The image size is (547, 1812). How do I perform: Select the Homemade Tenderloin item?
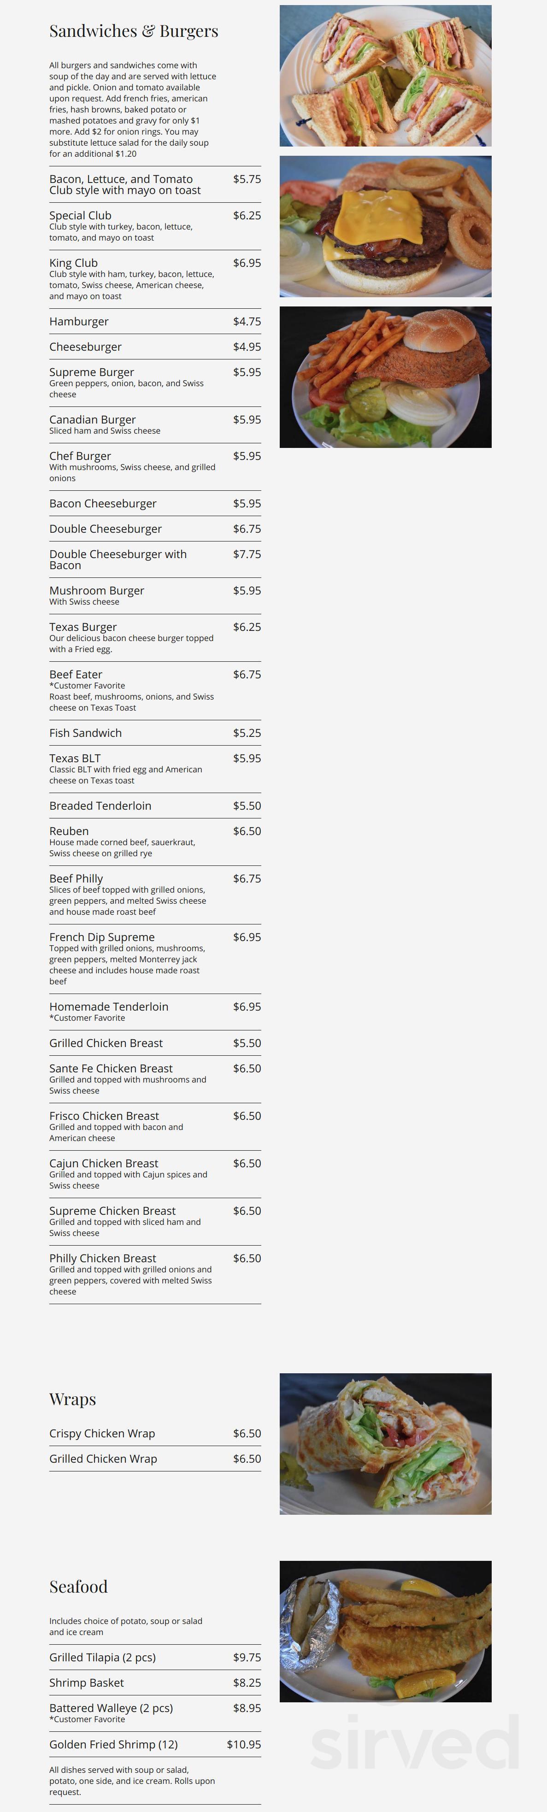pyautogui.click(x=109, y=1006)
